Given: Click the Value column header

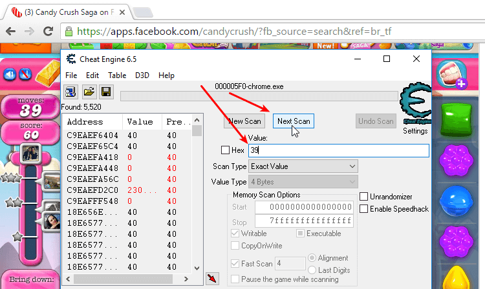Looking at the screenshot, I should [x=142, y=122].
